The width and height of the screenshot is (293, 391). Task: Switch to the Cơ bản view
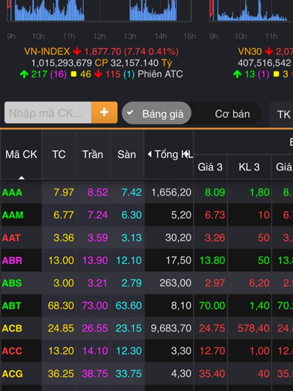coord(232,113)
